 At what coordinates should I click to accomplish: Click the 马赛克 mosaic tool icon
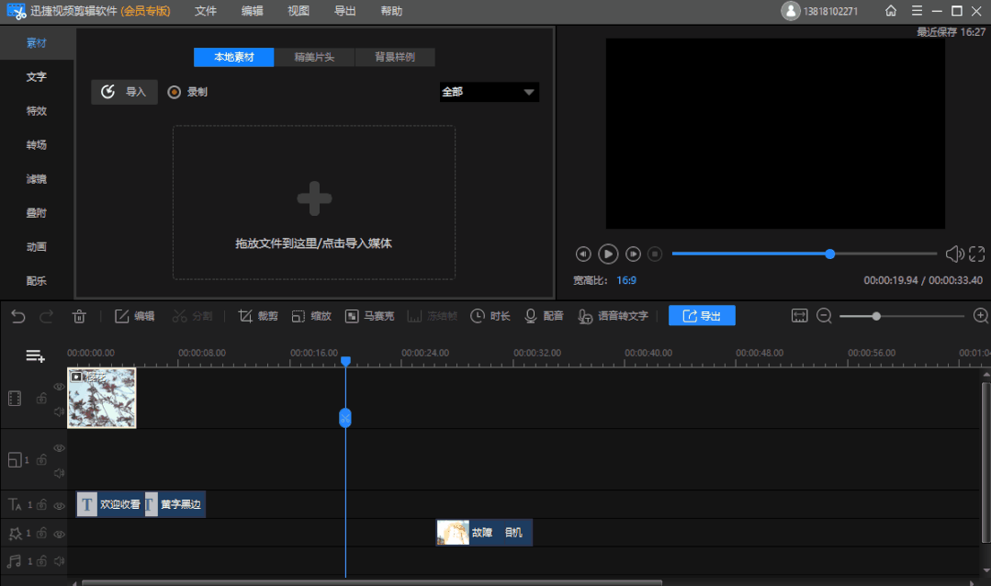point(352,315)
